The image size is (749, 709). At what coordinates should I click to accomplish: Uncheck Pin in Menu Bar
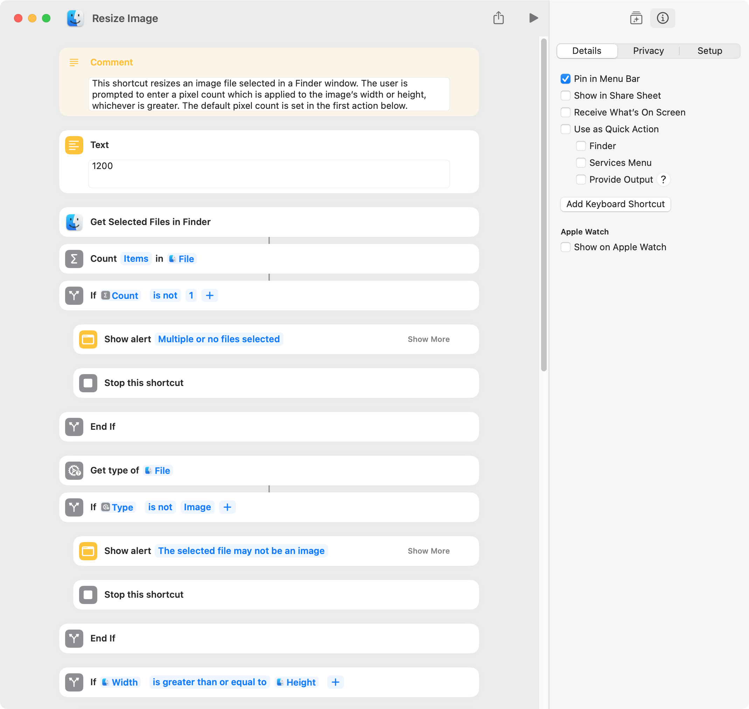565,79
